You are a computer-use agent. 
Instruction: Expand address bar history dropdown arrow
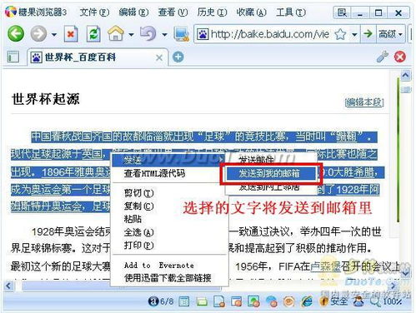click(x=354, y=35)
